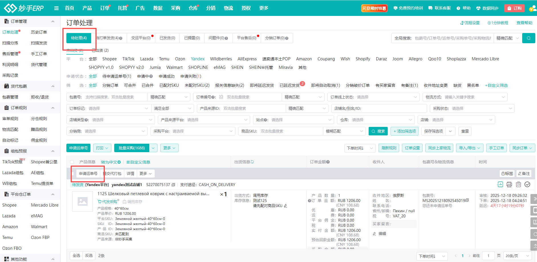Click the global search magnifier button
Image resolution: width=537 pixels, height=262 pixels.
(x=528, y=38)
